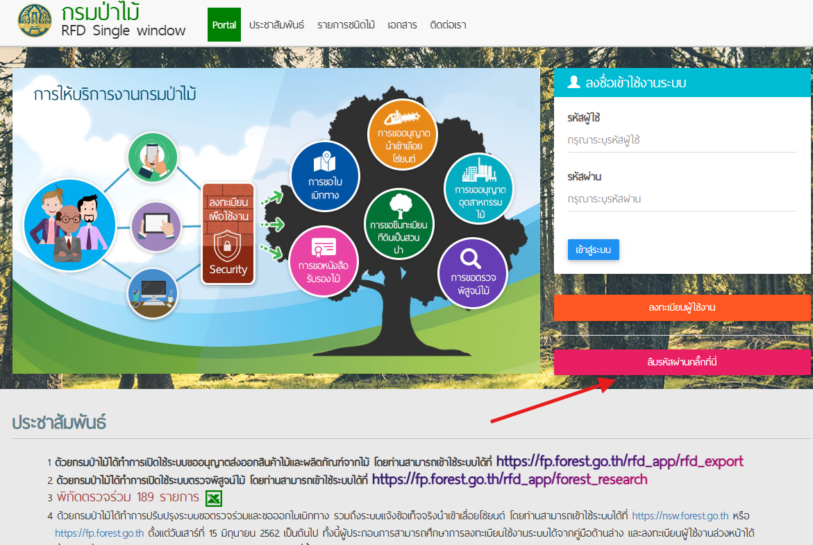Click the blue map permit circle icon
813x545 pixels.
click(324, 175)
